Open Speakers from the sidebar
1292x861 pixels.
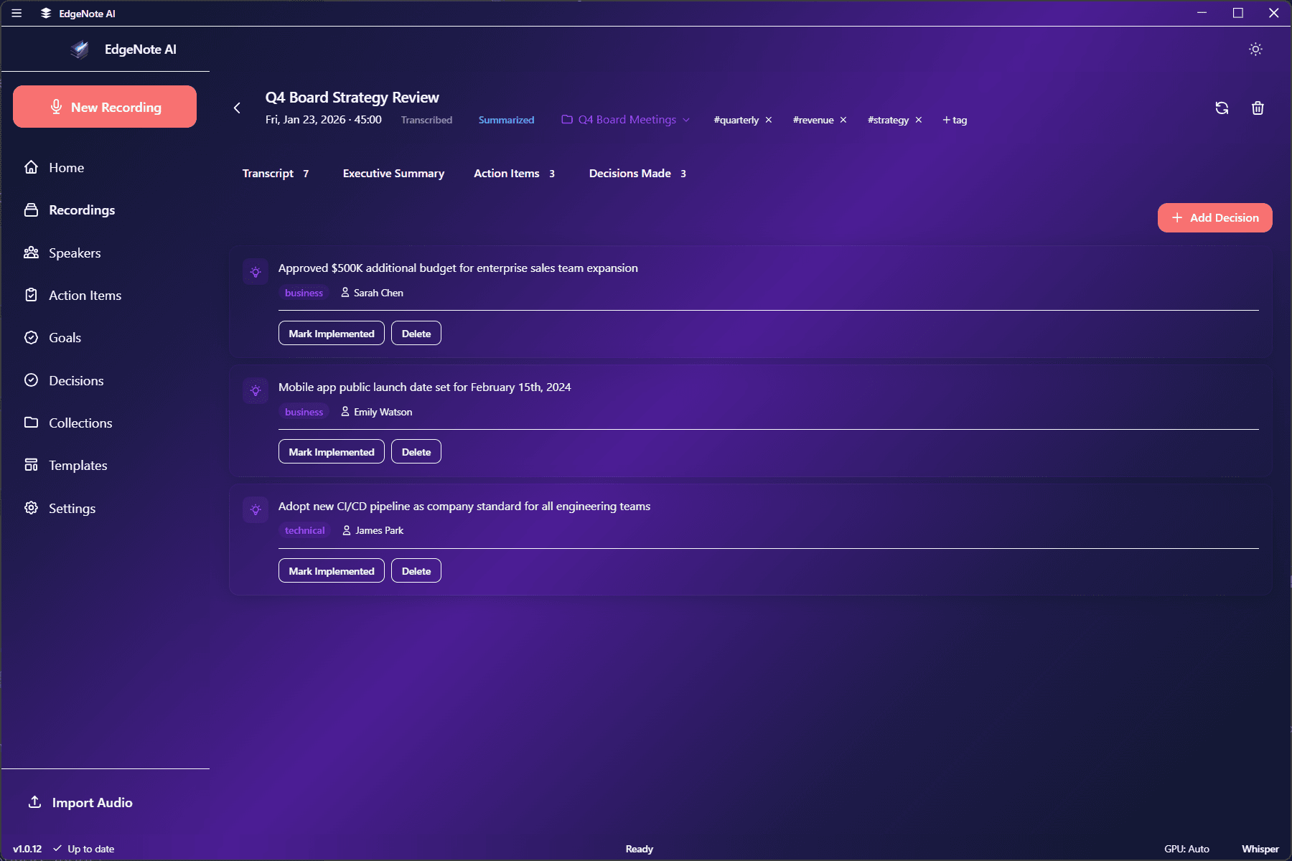(x=74, y=253)
